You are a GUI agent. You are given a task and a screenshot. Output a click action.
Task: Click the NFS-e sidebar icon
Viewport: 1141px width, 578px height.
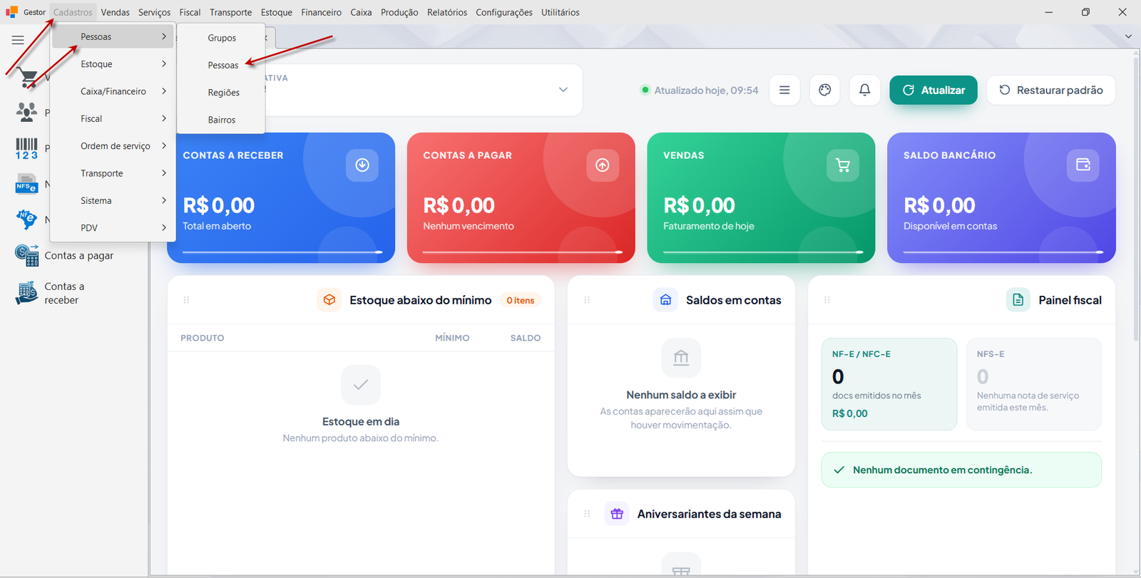click(27, 185)
